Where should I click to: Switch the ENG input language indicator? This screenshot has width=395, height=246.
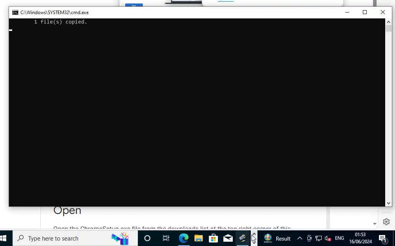[339, 238]
